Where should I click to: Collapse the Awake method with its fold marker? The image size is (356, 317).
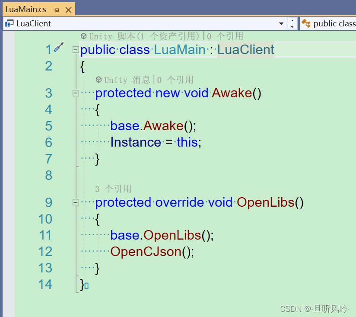75,93
